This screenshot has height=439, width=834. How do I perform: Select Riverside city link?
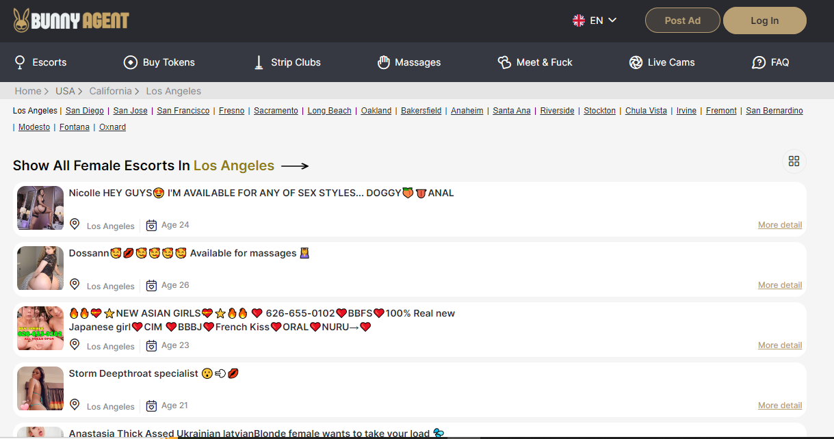558,111
